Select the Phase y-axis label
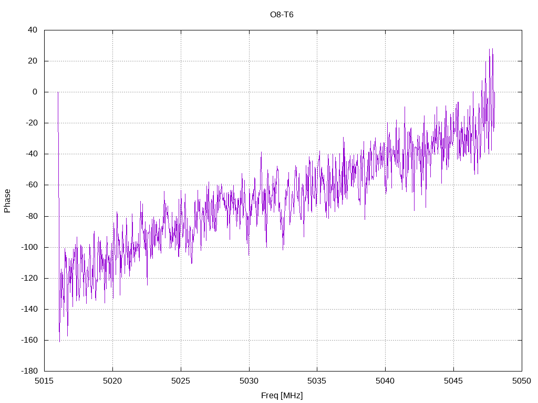 pyautogui.click(x=7, y=201)
